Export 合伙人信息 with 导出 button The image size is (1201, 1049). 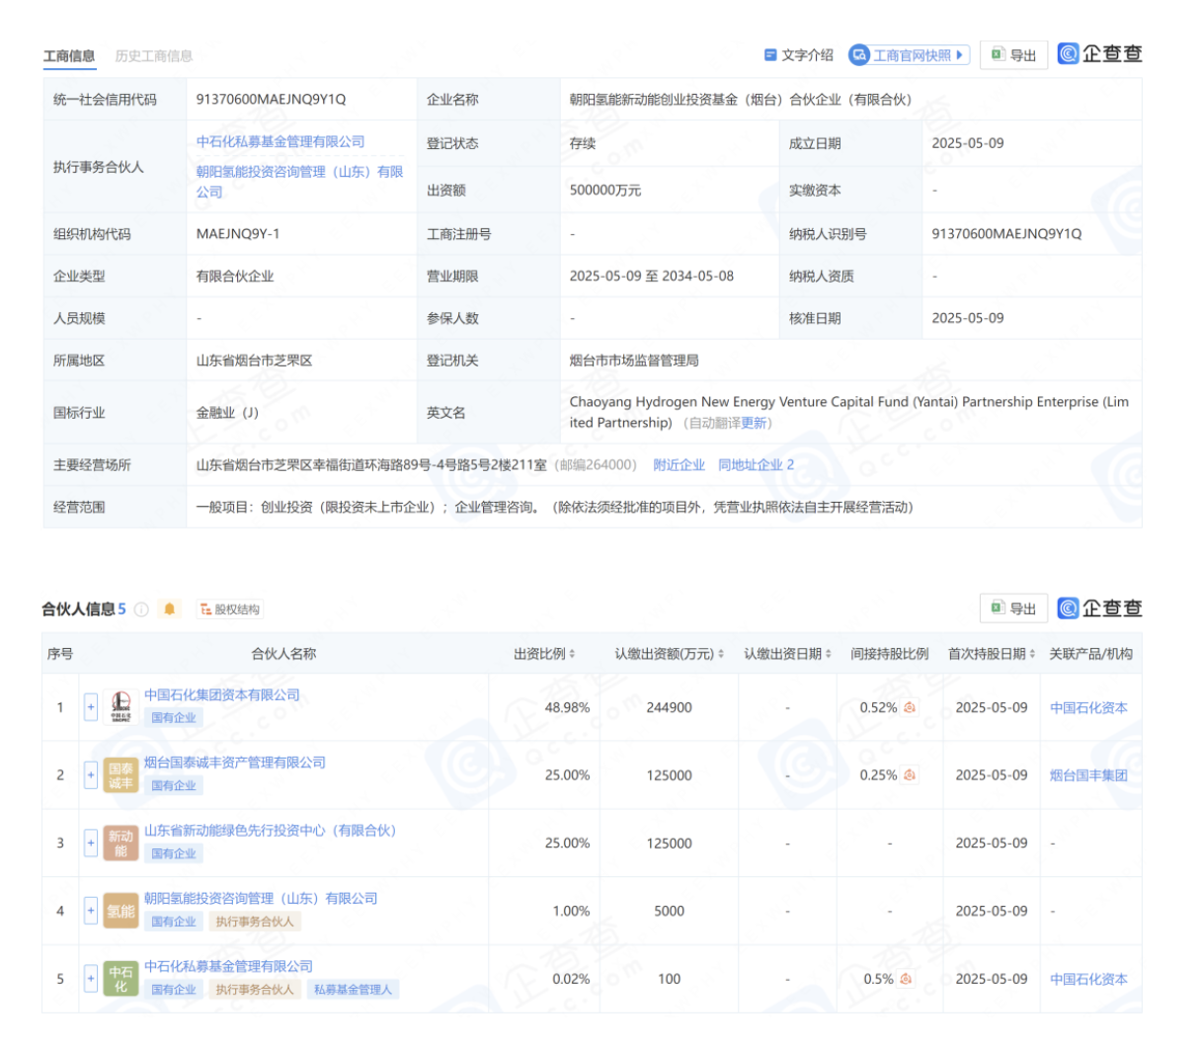click(x=1014, y=608)
